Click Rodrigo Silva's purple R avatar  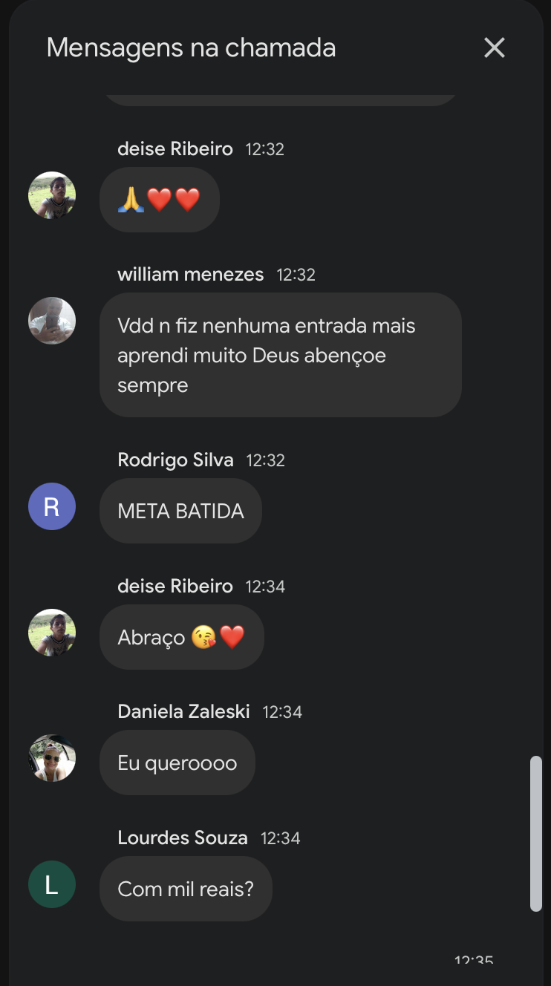pyautogui.click(x=52, y=506)
